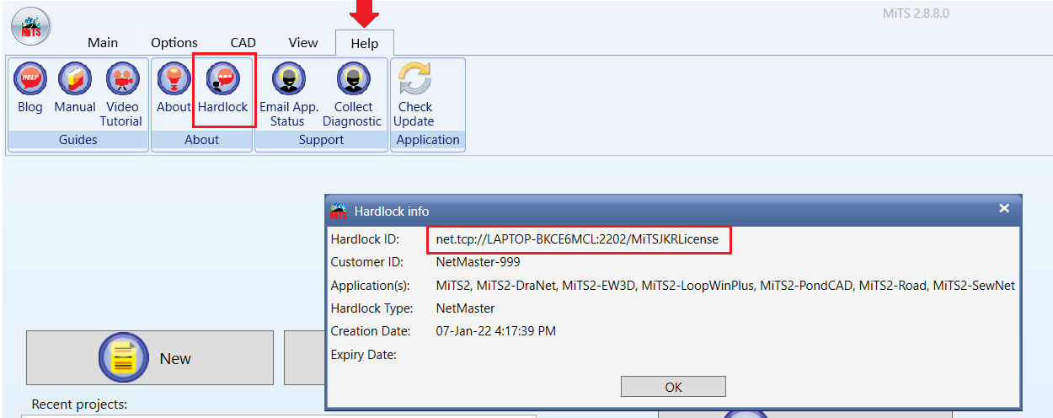1053x418 pixels.
Task: Close the Hardlock info dialog
Action: pyautogui.click(x=1003, y=208)
